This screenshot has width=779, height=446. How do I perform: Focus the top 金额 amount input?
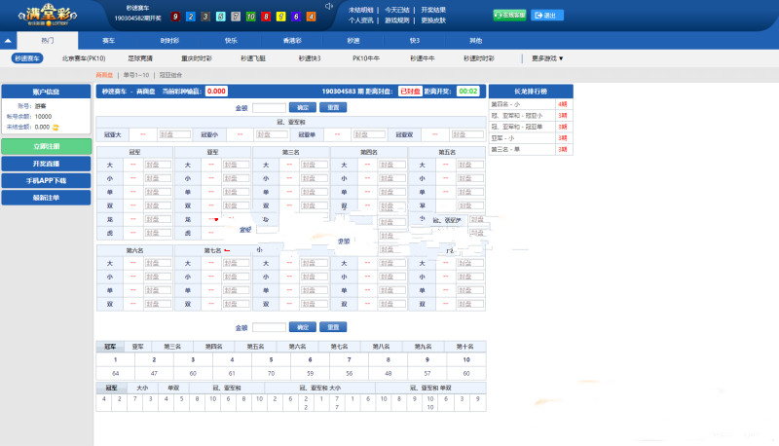pyautogui.click(x=269, y=108)
